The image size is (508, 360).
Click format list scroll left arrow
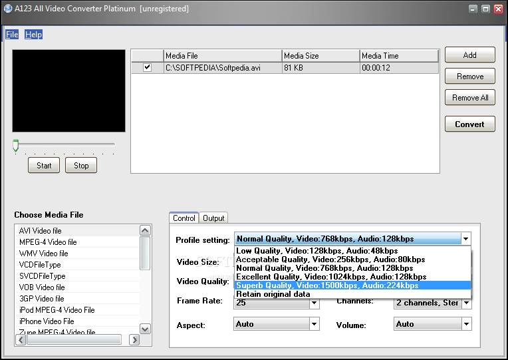(21, 340)
